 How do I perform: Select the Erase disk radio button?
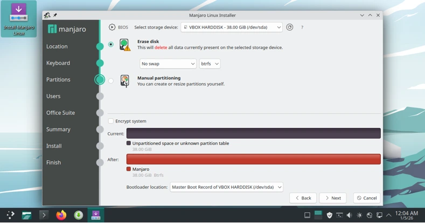tap(111, 44)
